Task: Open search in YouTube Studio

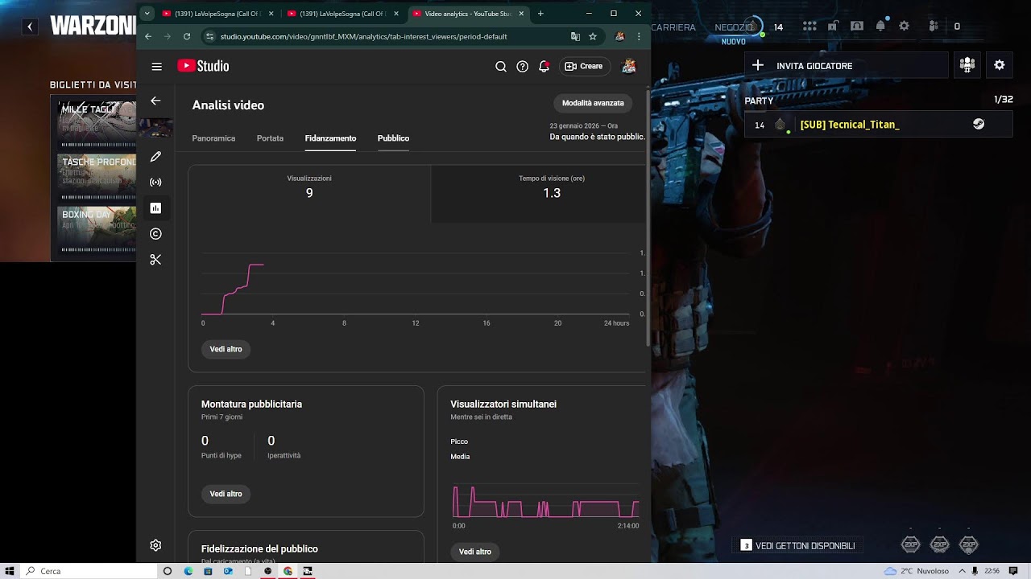Action: (x=501, y=67)
